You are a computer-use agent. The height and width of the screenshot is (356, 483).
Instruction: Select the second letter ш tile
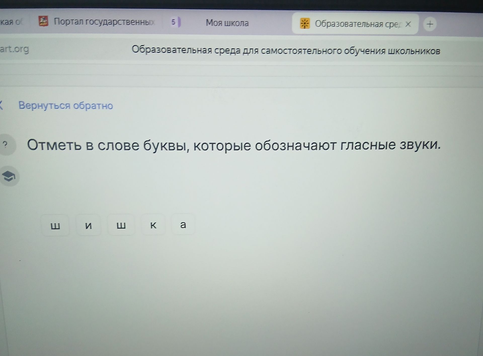[121, 225]
